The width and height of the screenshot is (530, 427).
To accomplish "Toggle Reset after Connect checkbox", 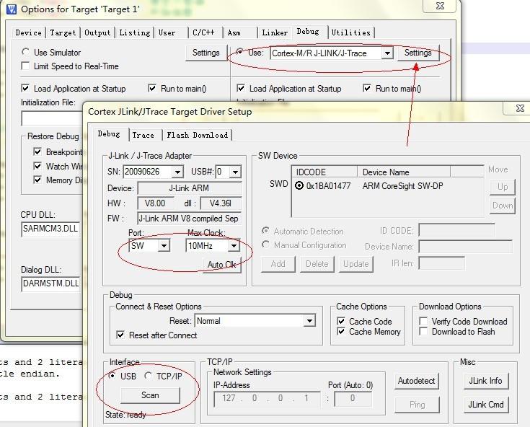I will tap(120, 335).
